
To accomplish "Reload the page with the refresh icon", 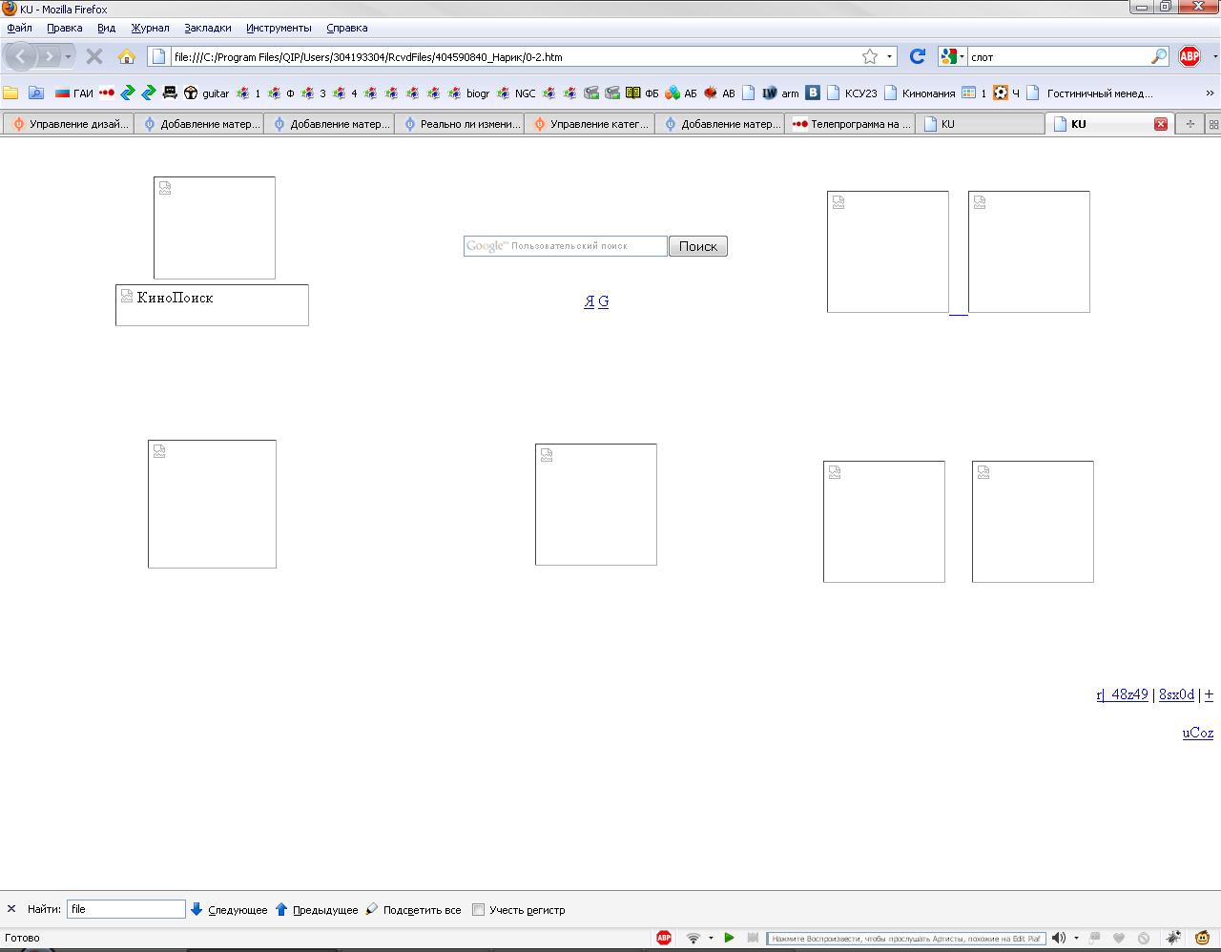I will tap(917, 56).
